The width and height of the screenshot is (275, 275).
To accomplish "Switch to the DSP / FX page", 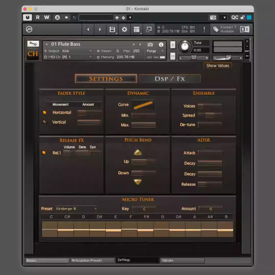I will [170, 79].
